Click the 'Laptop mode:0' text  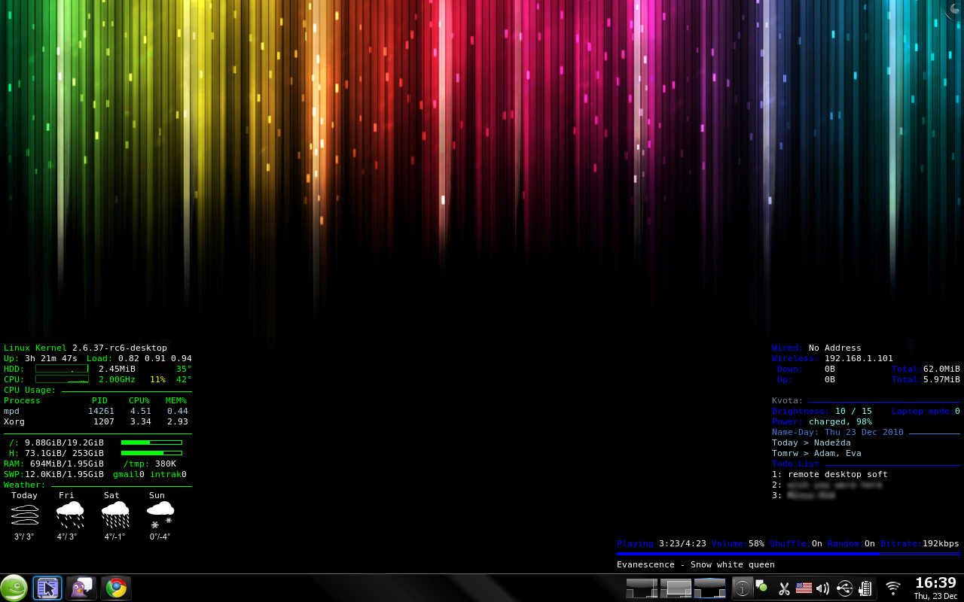pos(926,411)
